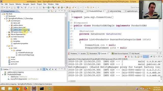The image size is (163, 91).
Task: Open the command prompt from the taskbar
Action: pos(42,88)
